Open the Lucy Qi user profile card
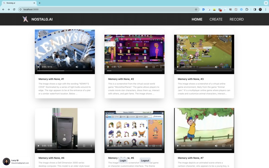Image resolution: width=269 pixels, height=168 pixels. [x=16, y=161]
